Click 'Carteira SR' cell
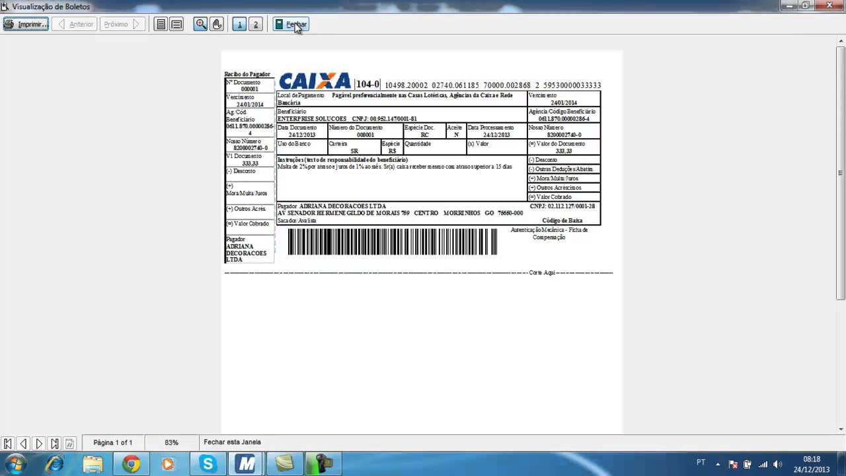Viewport: 846px width, 476px height. [354, 147]
